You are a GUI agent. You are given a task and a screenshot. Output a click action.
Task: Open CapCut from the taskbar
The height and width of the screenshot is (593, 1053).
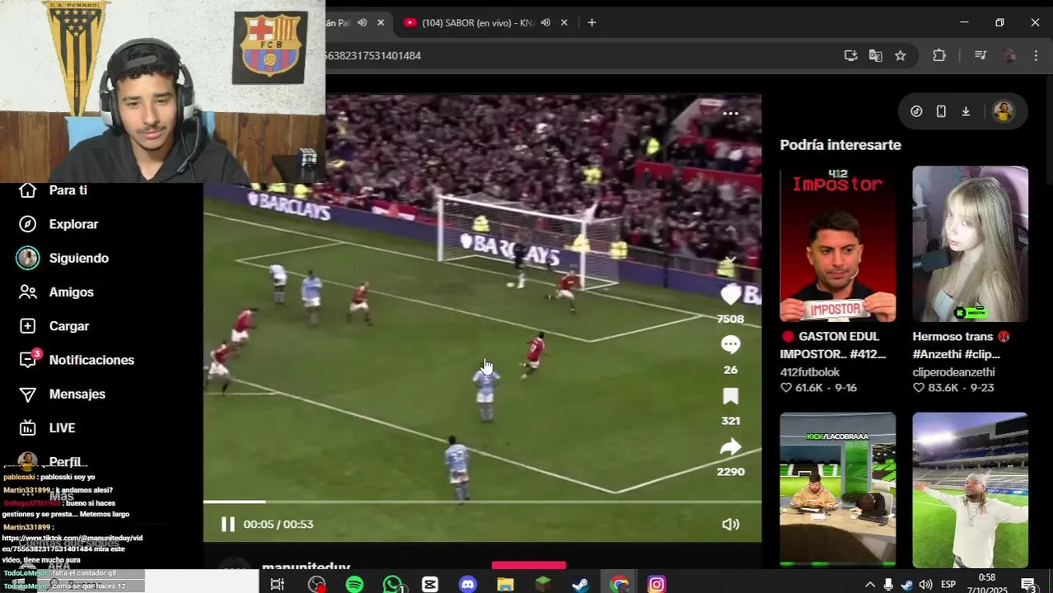pyautogui.click(x=430, y=585)
